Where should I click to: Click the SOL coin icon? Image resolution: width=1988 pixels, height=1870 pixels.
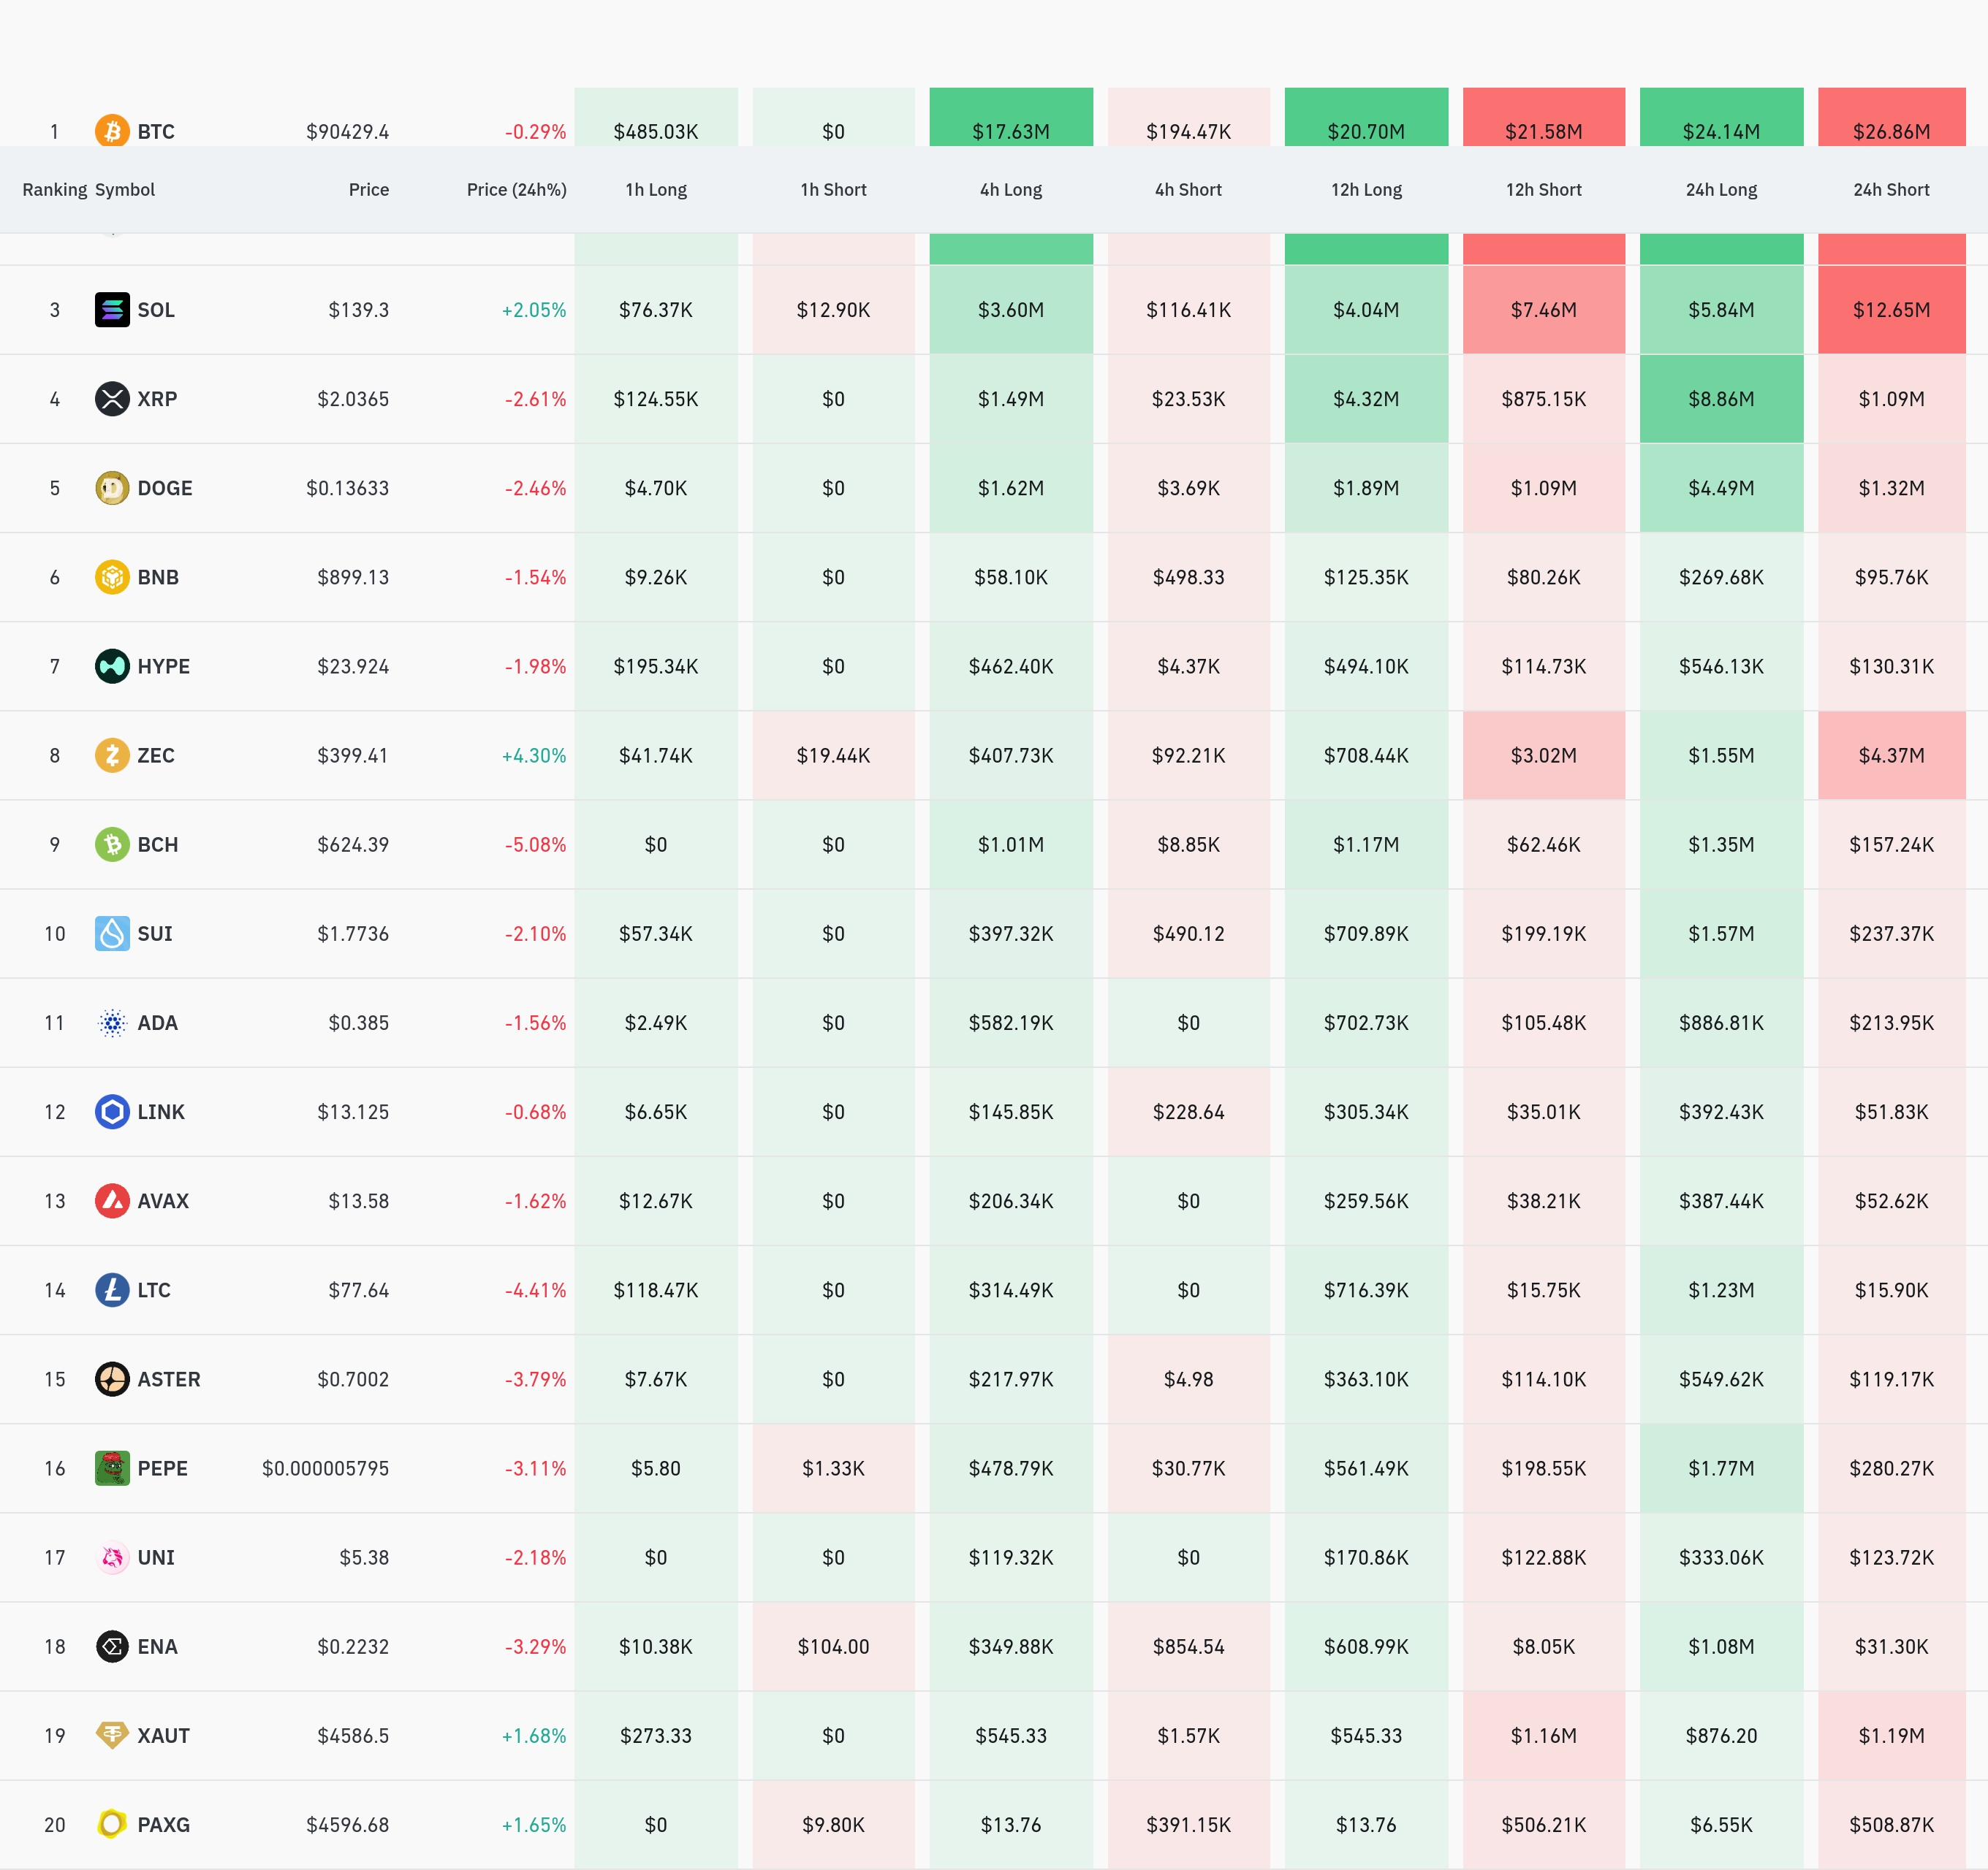coord(112,310)
